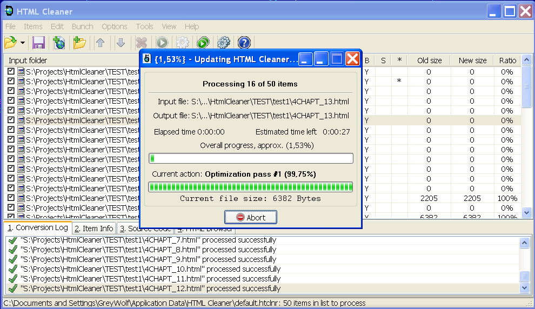
Task: Click the updating dialog title icon
Action: coord(146,59)
